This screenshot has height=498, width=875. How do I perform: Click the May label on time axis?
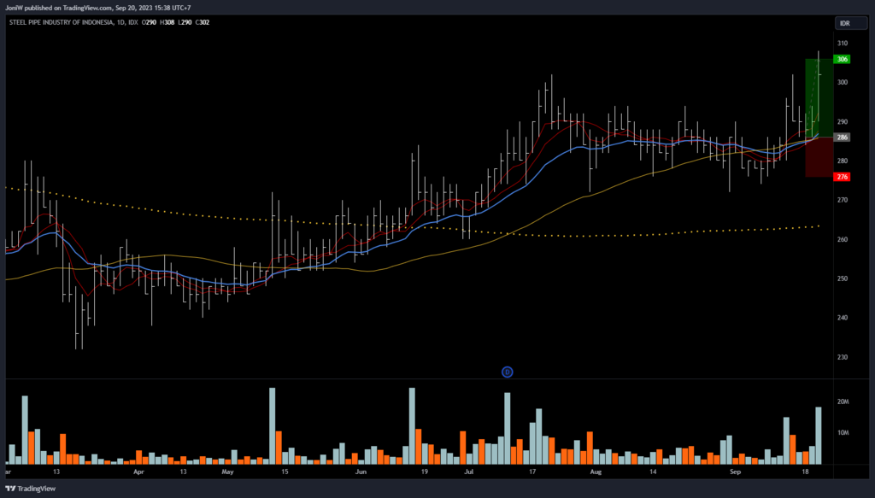click(x=227, y=471)
